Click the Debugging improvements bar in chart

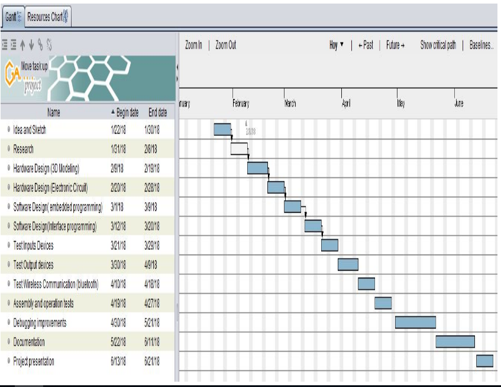pyautogui.click(x=415, y=322)
